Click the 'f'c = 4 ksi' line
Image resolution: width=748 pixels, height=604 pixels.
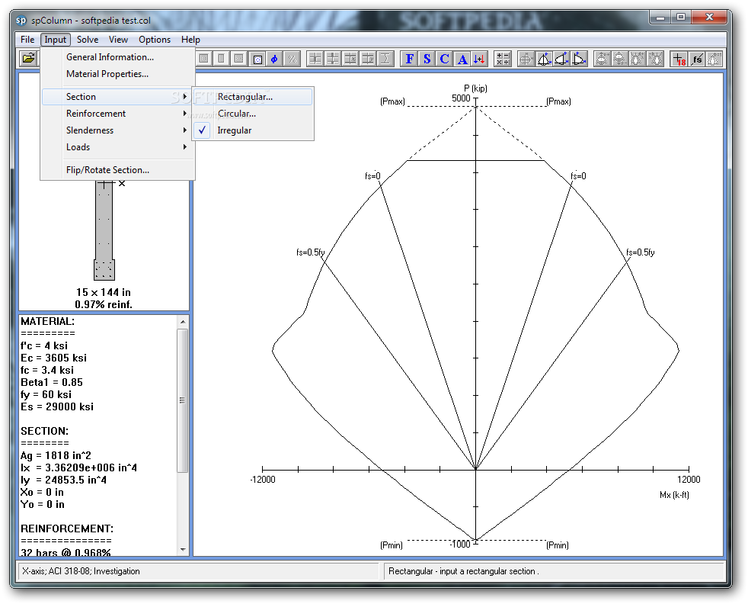(x=44, y=345)
